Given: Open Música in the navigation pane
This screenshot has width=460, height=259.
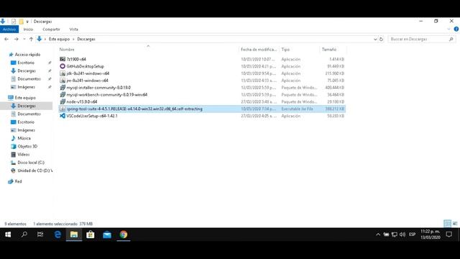Looking at the screenshot, I should click(24, 138).
